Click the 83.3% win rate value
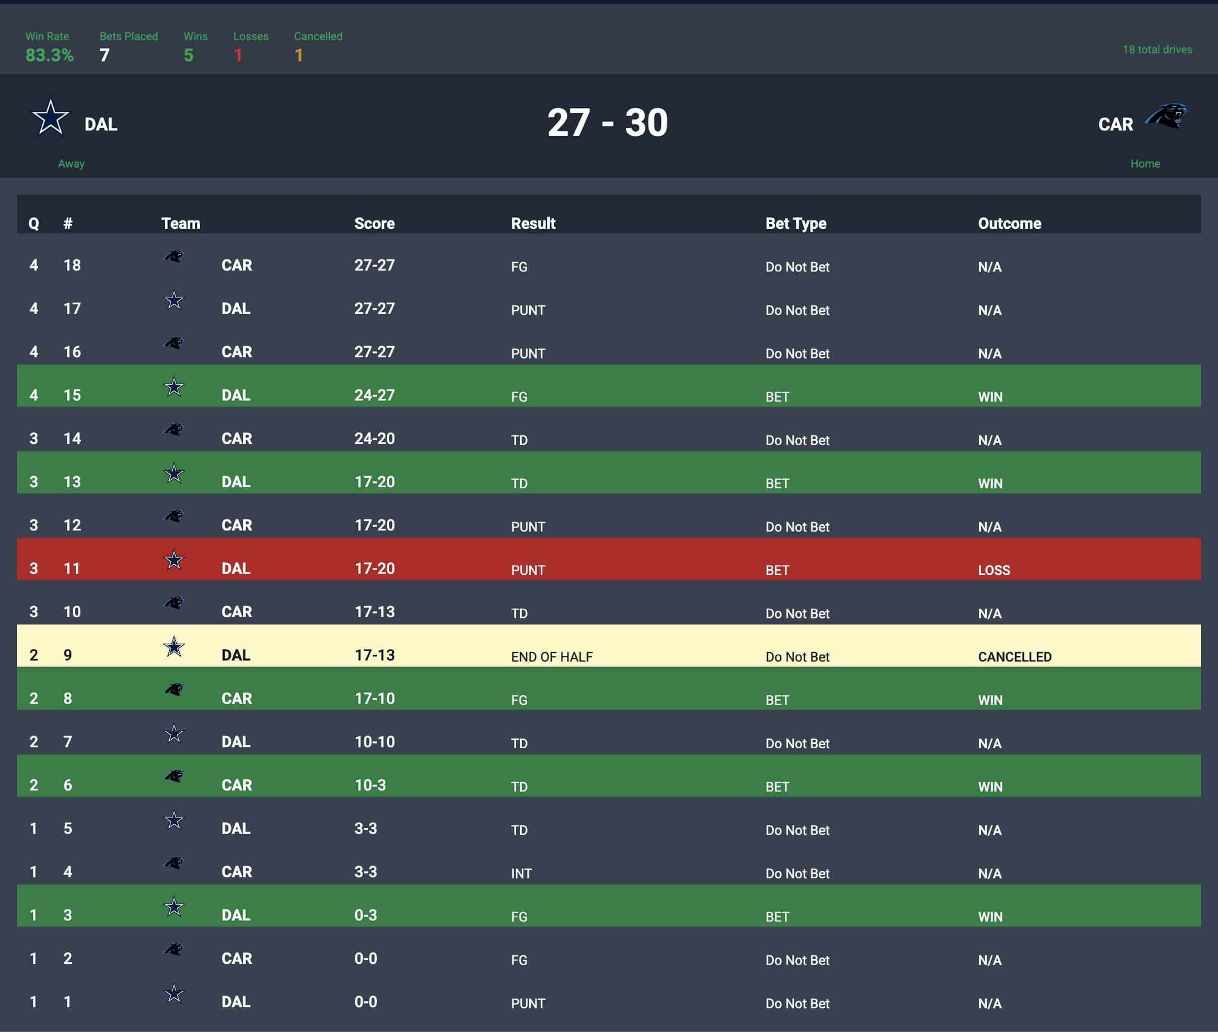The image size is (1218, 1032). coord(49,55)
